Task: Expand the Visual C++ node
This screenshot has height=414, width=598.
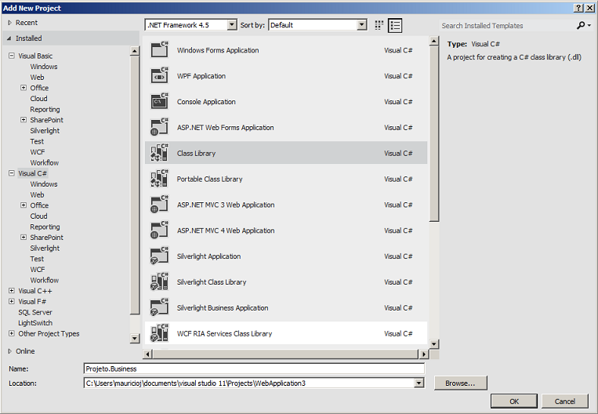Action: 12,291
